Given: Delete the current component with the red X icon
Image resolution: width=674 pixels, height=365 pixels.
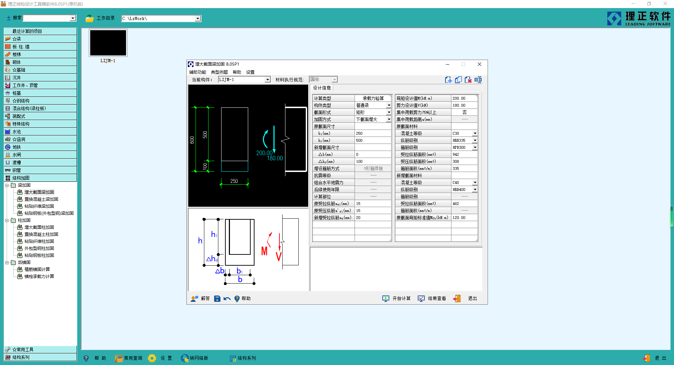Looking at the screenshot, I should (x=468, y=80).
